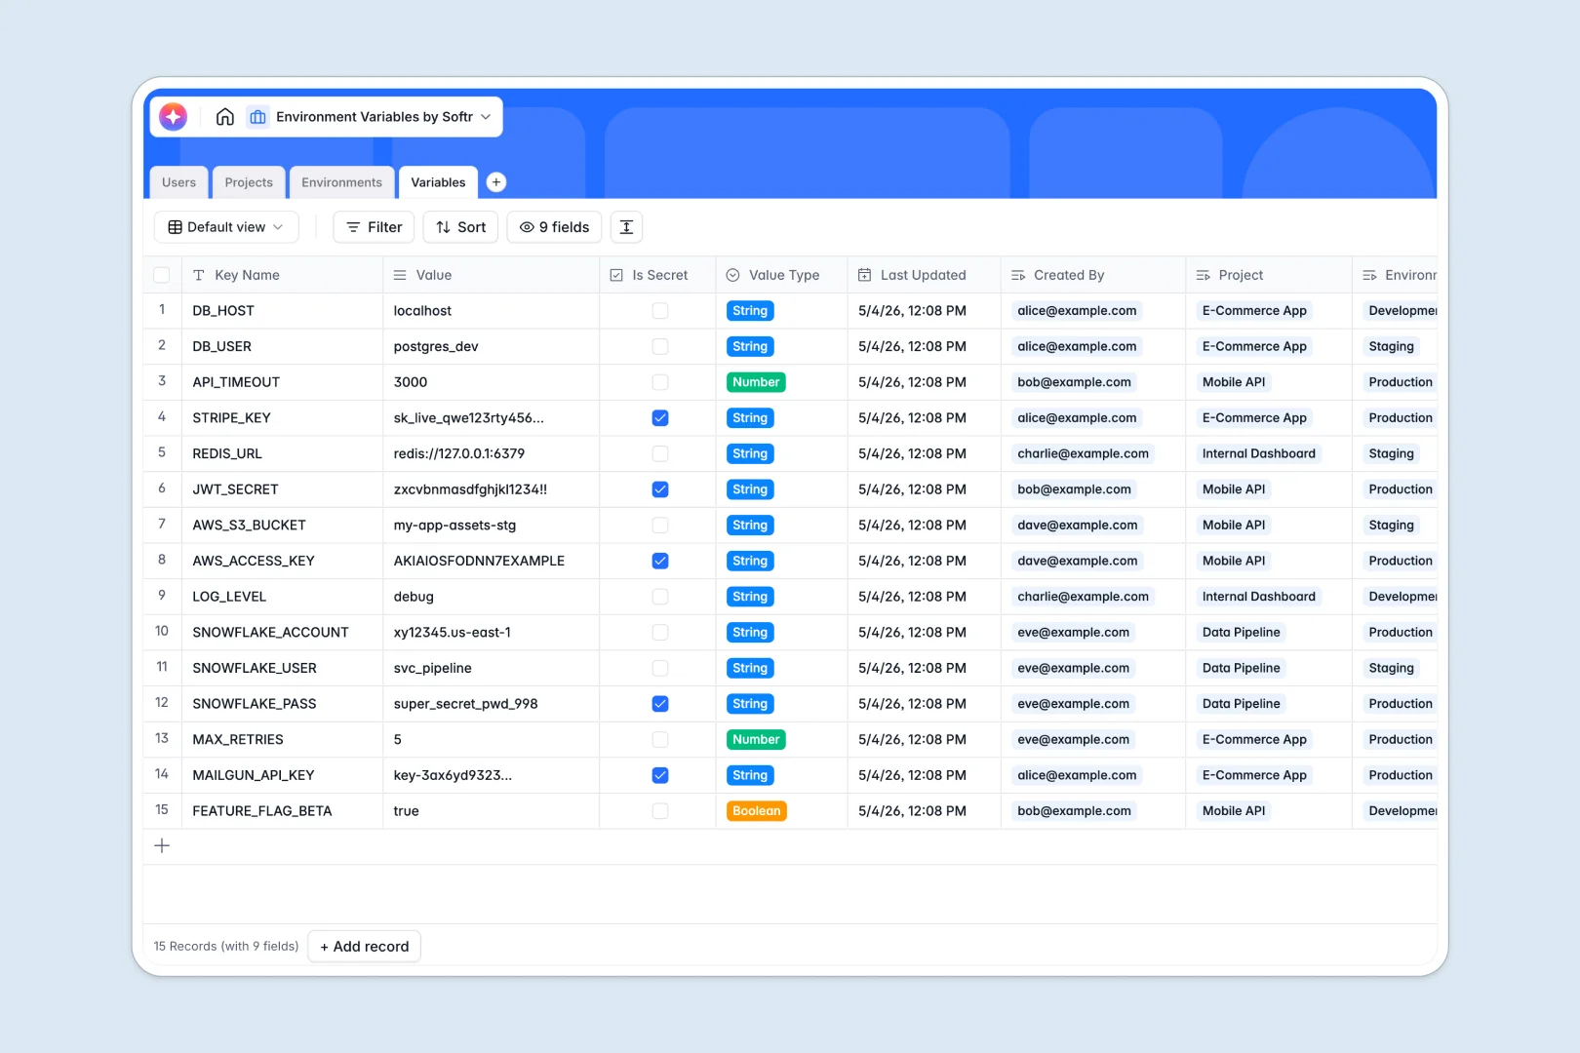The image size is (1580, 1053).
Task: Click value super_secret_pwd_998
Action: pos(465,704)
